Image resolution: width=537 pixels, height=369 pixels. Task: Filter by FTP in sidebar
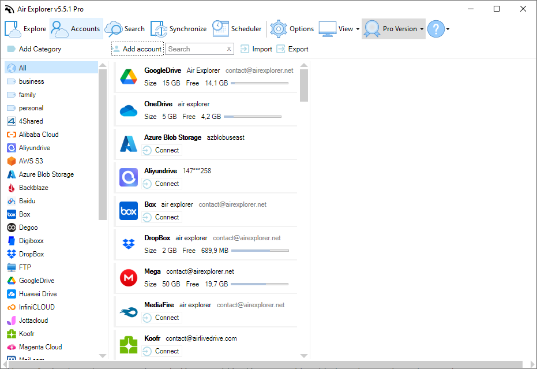pyautogui.click(x=51, y=267)
